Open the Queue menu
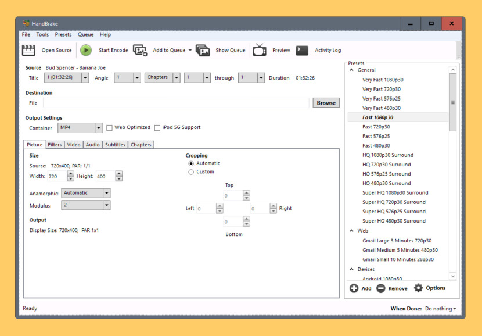 click(x=86, y=34)
